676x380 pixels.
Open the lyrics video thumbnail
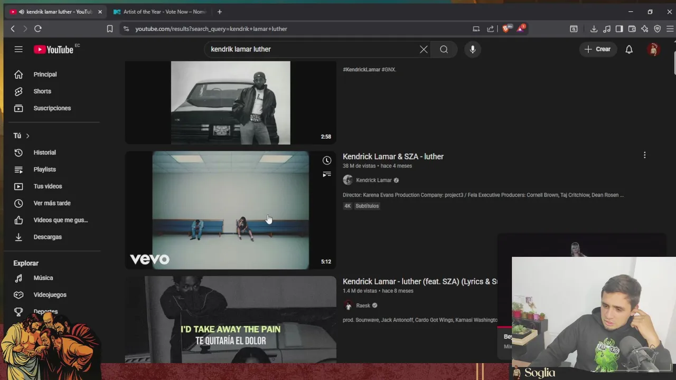coord(230,319)
